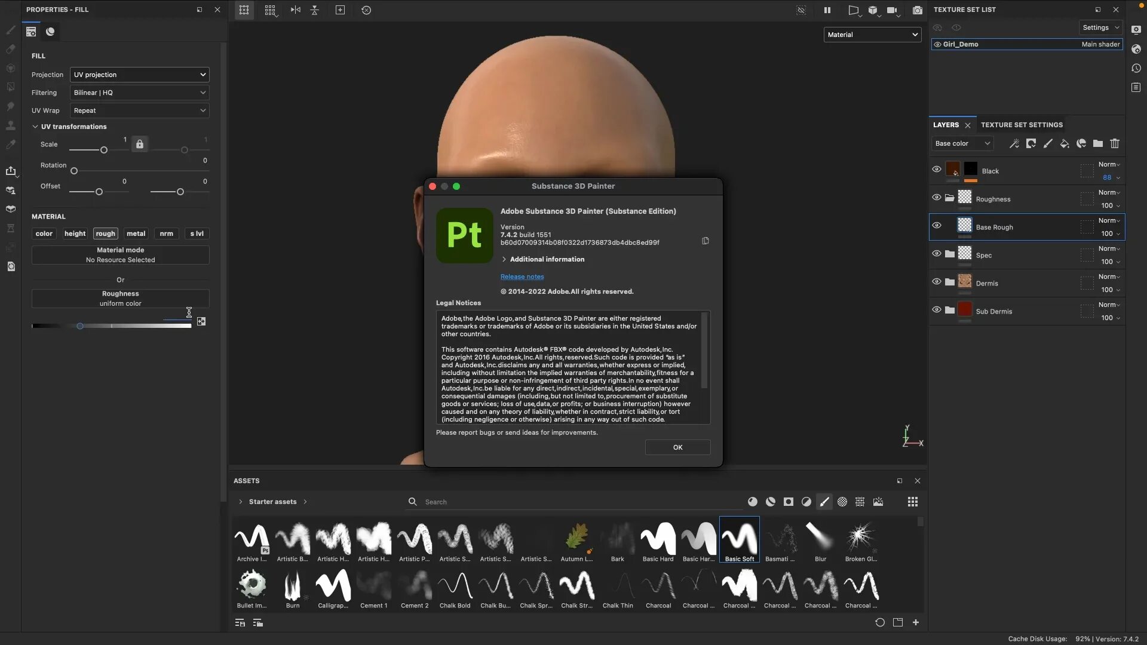Click the video camera icon in the viewport toolbar
This screenshot has width=1147, height=645.
[x=892, y=10]
